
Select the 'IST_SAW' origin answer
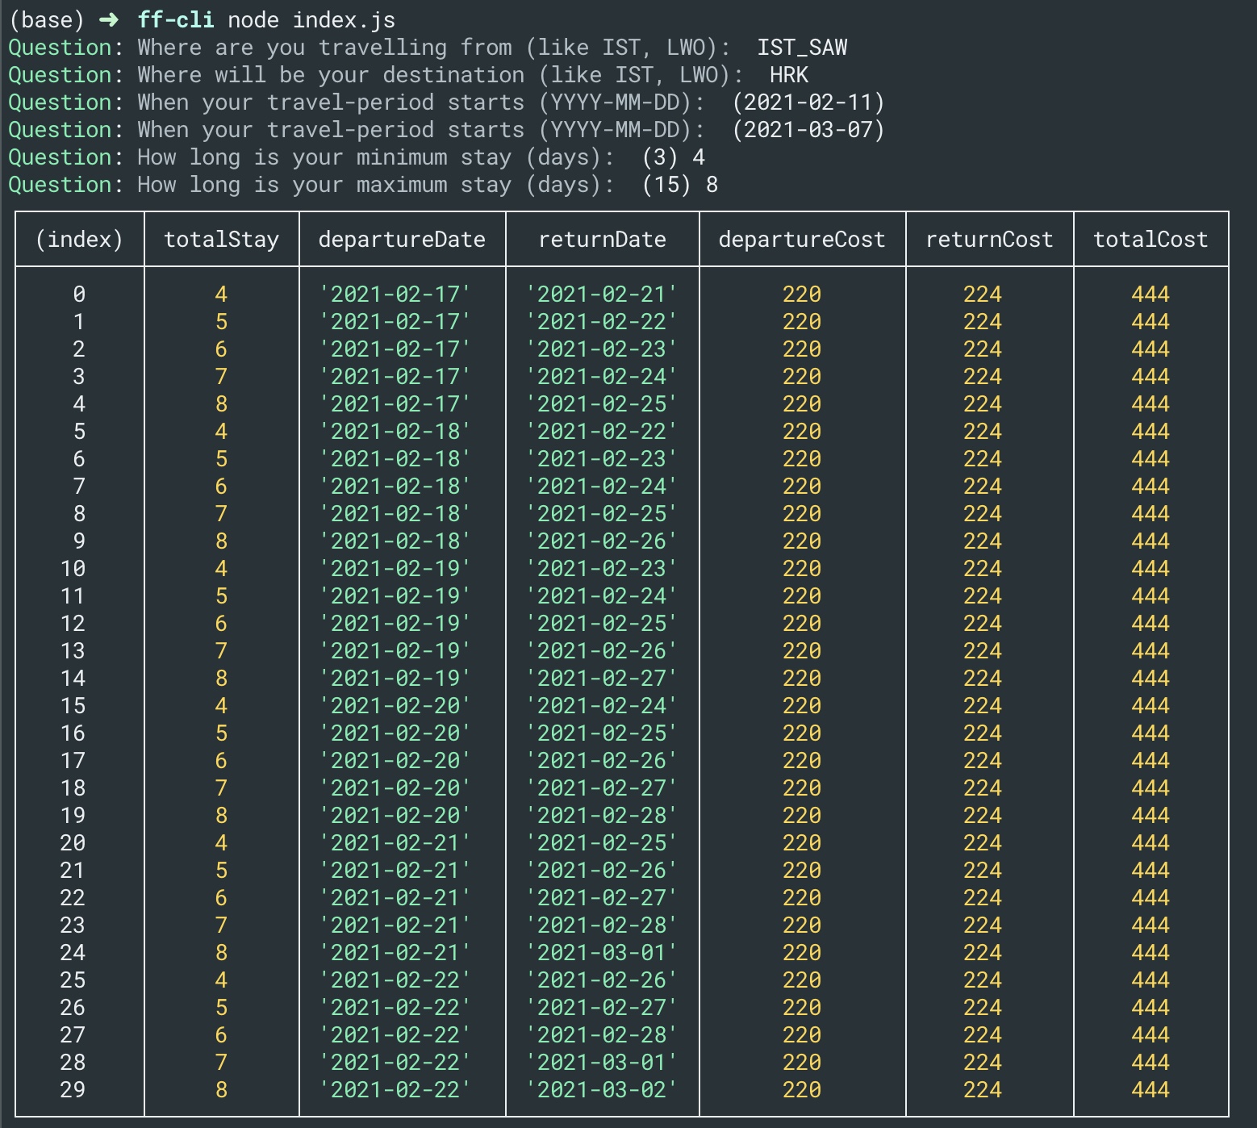pos(802,48)
